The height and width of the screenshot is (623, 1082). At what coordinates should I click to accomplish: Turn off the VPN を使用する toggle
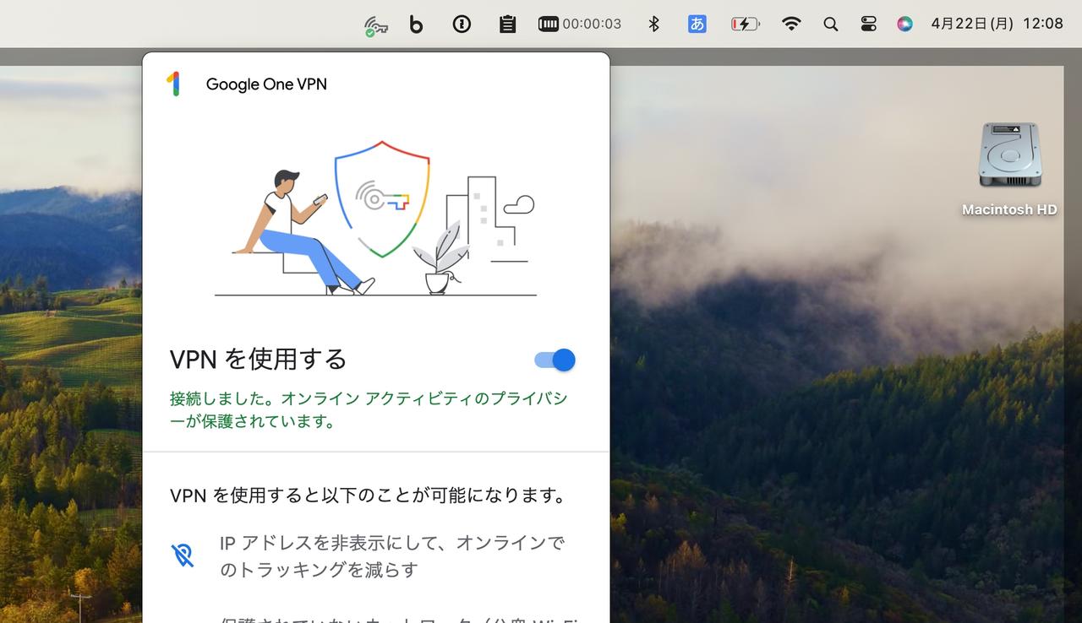click(x=555, y=360)
